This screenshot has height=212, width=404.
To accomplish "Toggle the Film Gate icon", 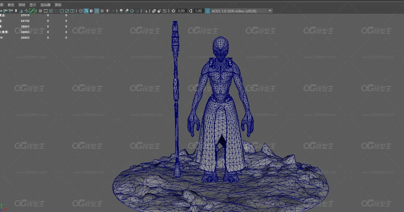I will click(x=46, y=11).
